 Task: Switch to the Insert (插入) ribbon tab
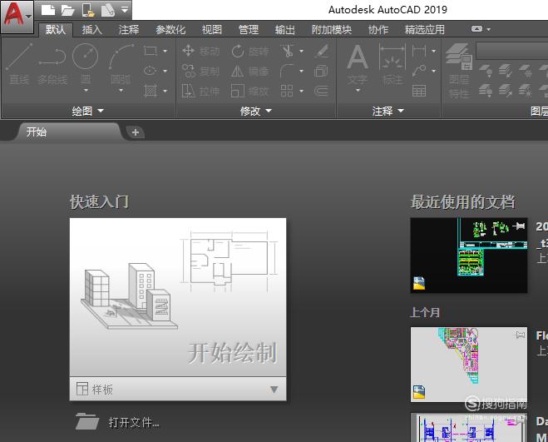click(92, 30)
